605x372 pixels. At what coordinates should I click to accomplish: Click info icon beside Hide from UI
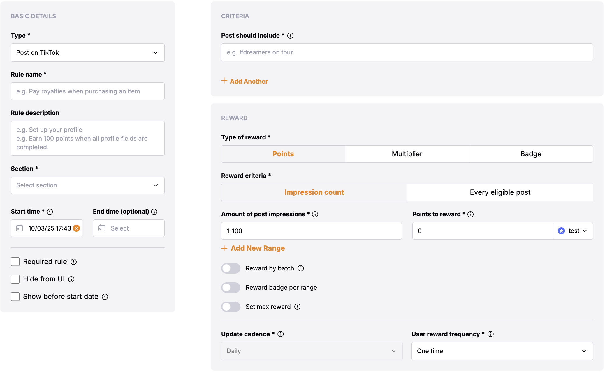point(71,279)
